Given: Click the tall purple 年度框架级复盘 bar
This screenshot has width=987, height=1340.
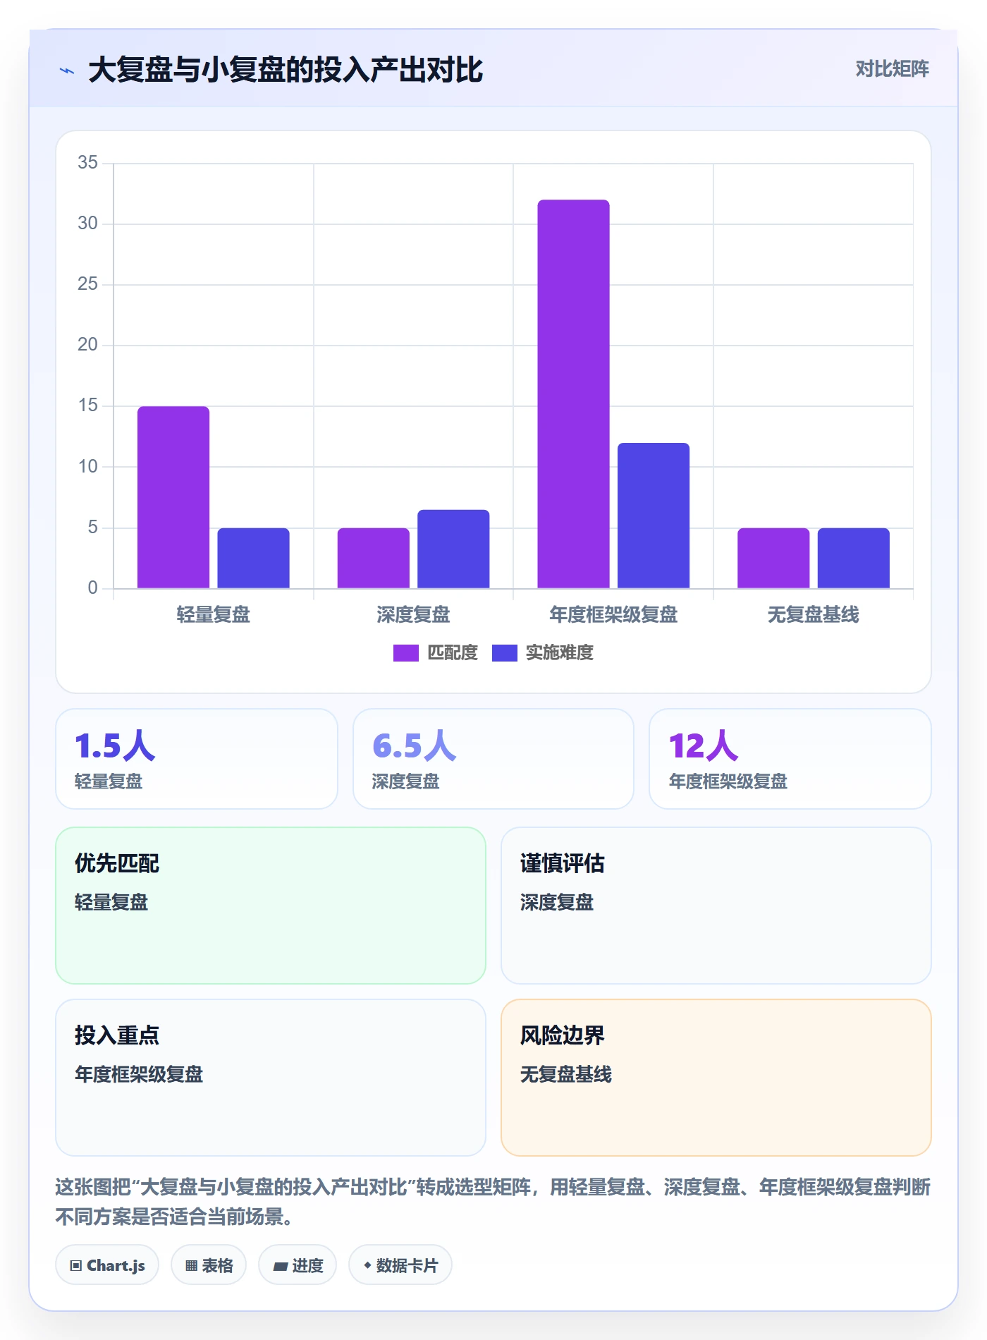Looking at the screenshot, I should coord(574,394).
